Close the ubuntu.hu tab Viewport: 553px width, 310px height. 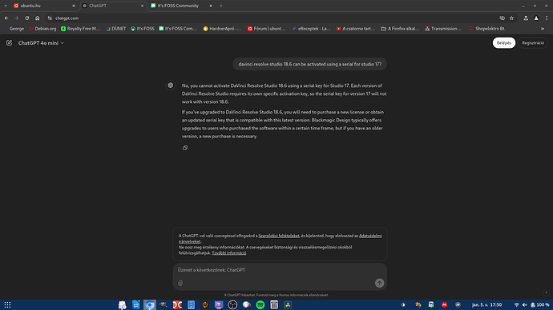(x=74, y=6)
